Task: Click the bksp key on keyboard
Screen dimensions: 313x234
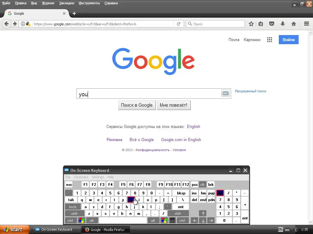Action: (x=181, y=193)
